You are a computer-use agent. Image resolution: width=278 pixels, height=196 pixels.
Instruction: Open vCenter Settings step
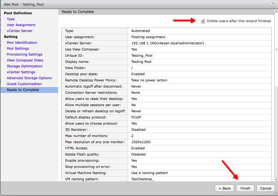click(x=21, y=72)
